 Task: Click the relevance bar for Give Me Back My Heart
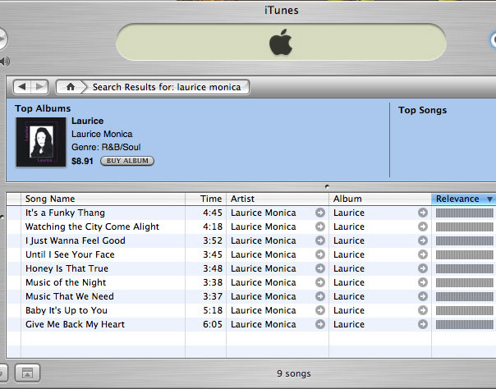tap(464, 324)
